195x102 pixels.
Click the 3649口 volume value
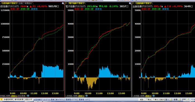(x=188, y=6)
